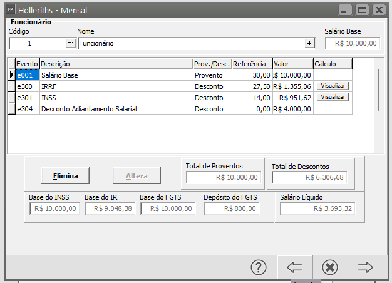Click the Código input field
Image resolution: width=392 pixels, height=283 pixels.
tap(37, 43)
